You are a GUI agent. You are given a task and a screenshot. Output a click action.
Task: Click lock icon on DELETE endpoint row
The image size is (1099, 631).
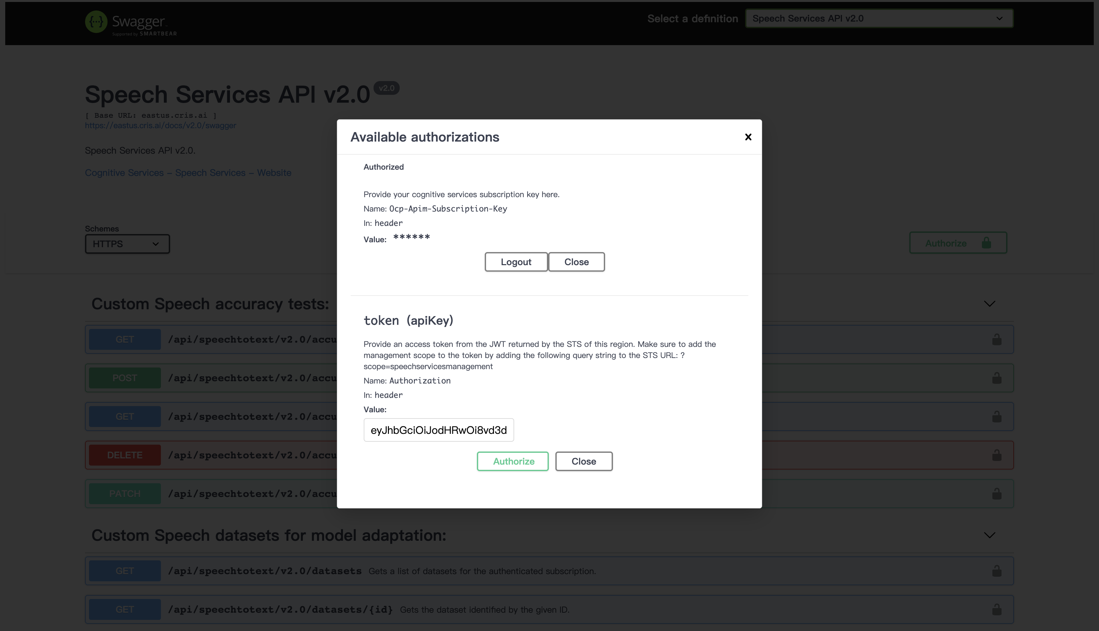pyautogui.click(x=997, y=455)
